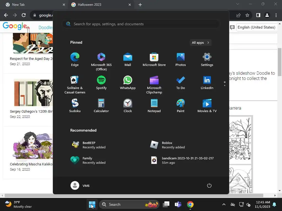Reload the current Chrome page
Screen dimensions: 282x211
coord(24,15)
